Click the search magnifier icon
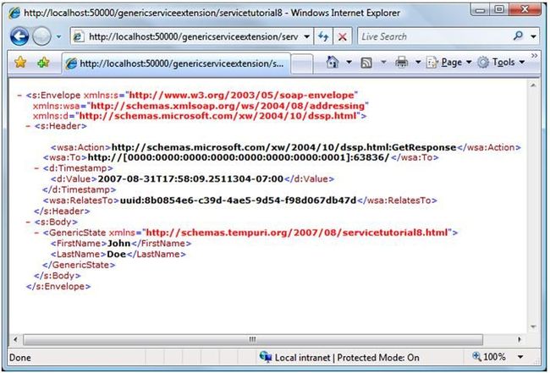 click(518, 36)
